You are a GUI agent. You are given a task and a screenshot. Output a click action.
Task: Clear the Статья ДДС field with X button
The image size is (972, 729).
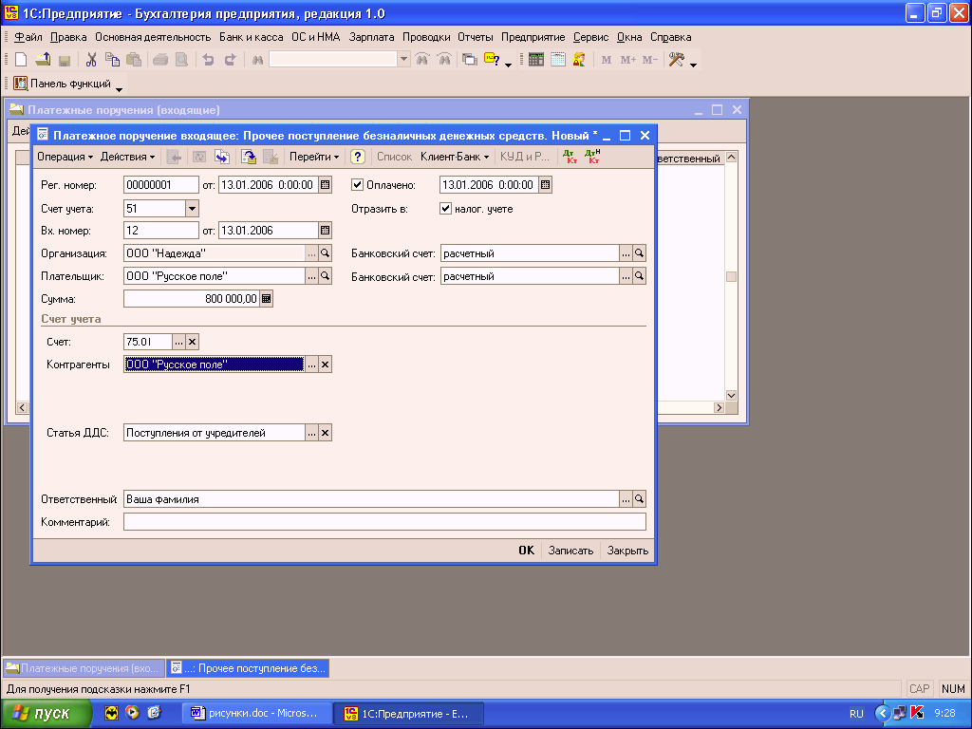coord(325,433)
